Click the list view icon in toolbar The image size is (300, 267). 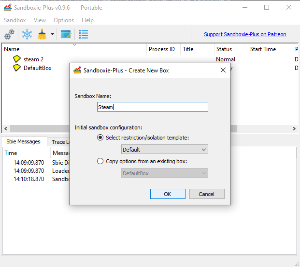coord(84,34)
